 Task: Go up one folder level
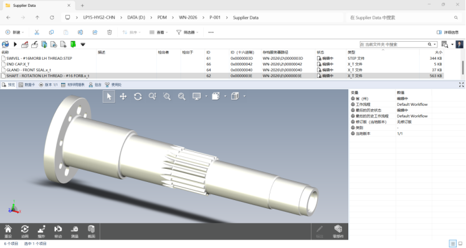point(37,17)
